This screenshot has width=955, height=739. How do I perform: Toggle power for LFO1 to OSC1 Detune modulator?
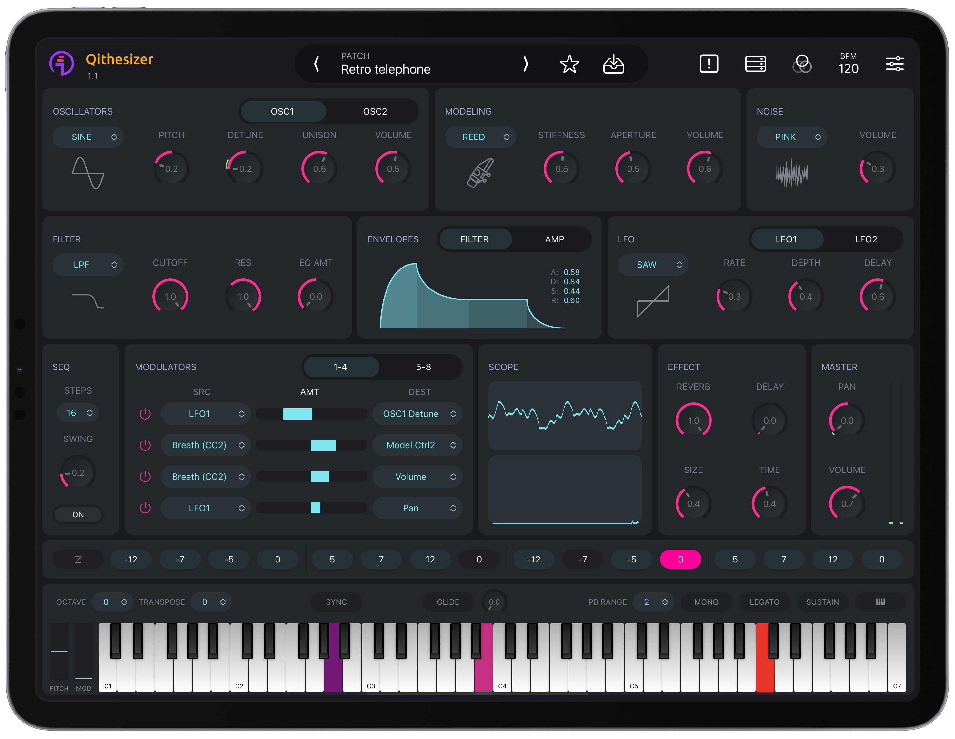pyautogui.click(x=145, y=414)
